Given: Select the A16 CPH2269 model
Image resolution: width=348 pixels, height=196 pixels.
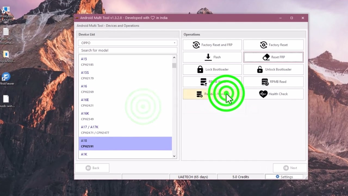Looking at the screenshot, I should tap(125, 89).
